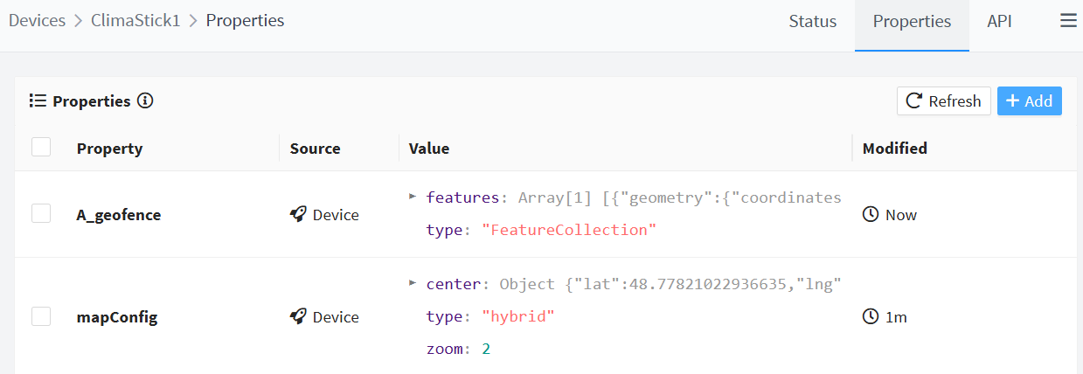Viewport: 1083px width, 374px height.
Task: Open the hamburger menu icon
Action: (1068, 22)
